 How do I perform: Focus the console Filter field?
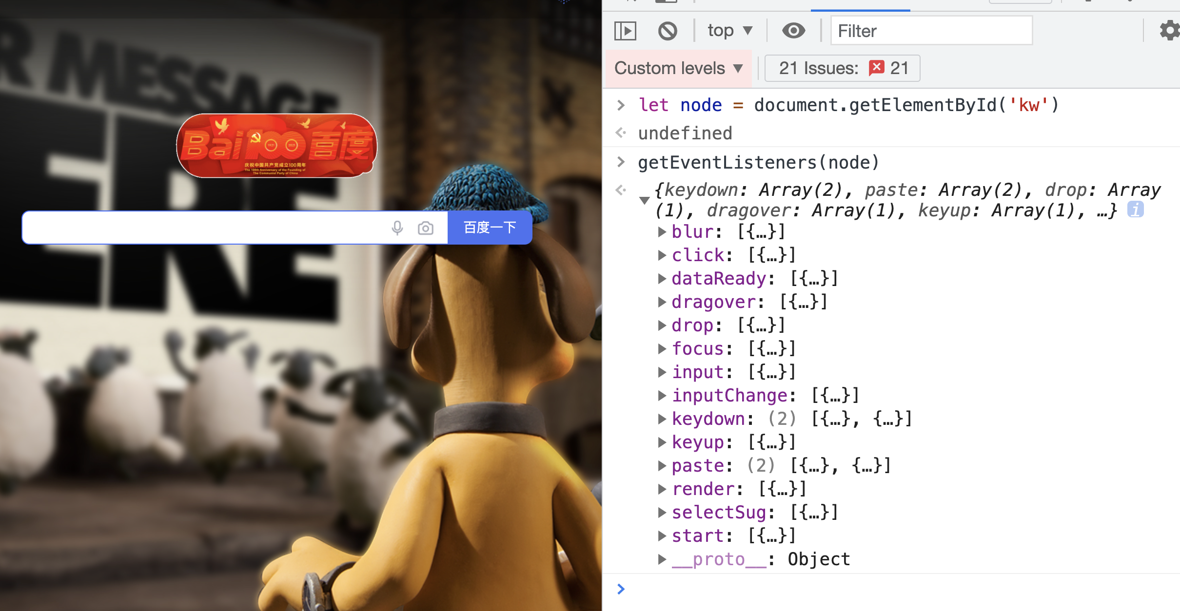point(931,31)
